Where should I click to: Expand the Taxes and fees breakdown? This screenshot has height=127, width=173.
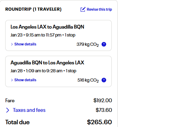29,110
